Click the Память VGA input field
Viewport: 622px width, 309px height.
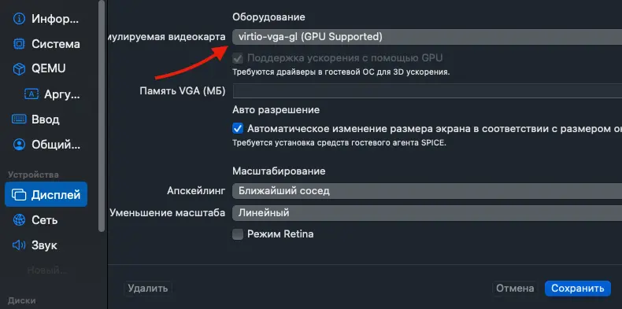[x=427, y=90]
